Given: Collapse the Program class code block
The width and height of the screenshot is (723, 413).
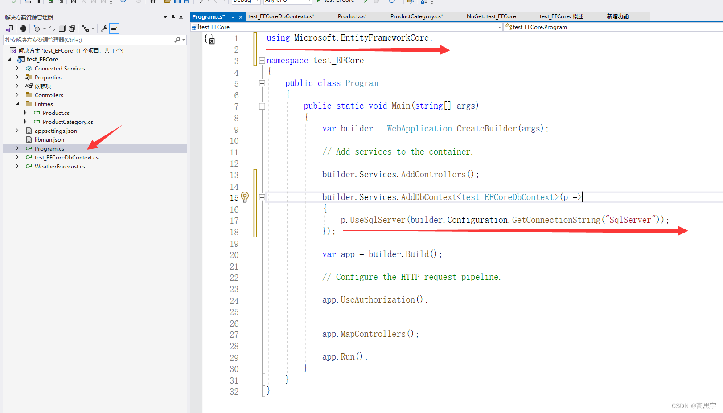Looking at the screenshot, I should (262, 83).
